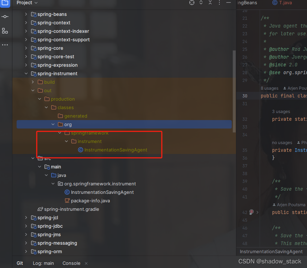Switch to the T.java editor tab
The height and width of the screenshot is (268, 307).
click(282, 3)
